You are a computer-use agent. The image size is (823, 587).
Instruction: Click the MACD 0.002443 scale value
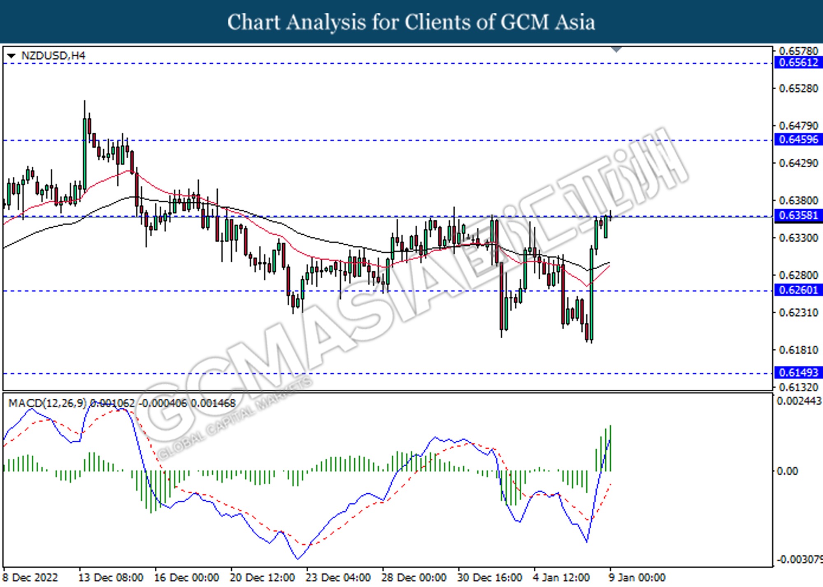[x=799, y=401]
